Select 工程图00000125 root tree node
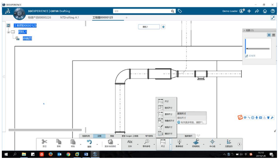Screen dimensions: 280x159 point(25,26)
